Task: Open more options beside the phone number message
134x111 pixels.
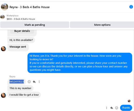Action: [x=39, y=82]
